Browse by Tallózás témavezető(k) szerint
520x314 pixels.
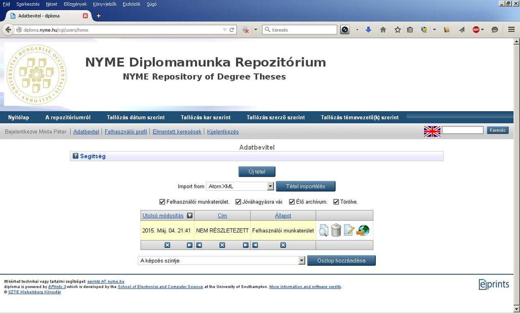tap(360, 117)
